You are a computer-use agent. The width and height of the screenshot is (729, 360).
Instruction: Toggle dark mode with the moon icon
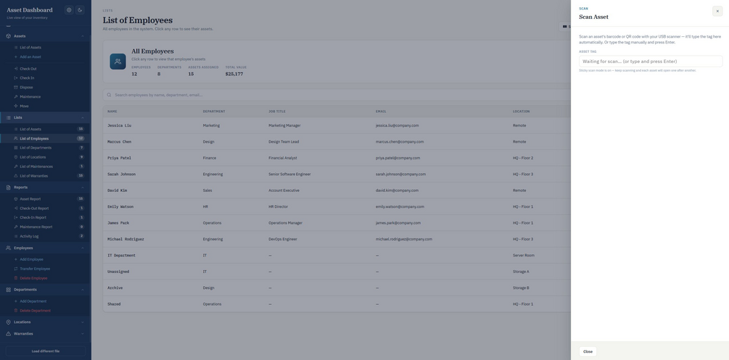80,9
